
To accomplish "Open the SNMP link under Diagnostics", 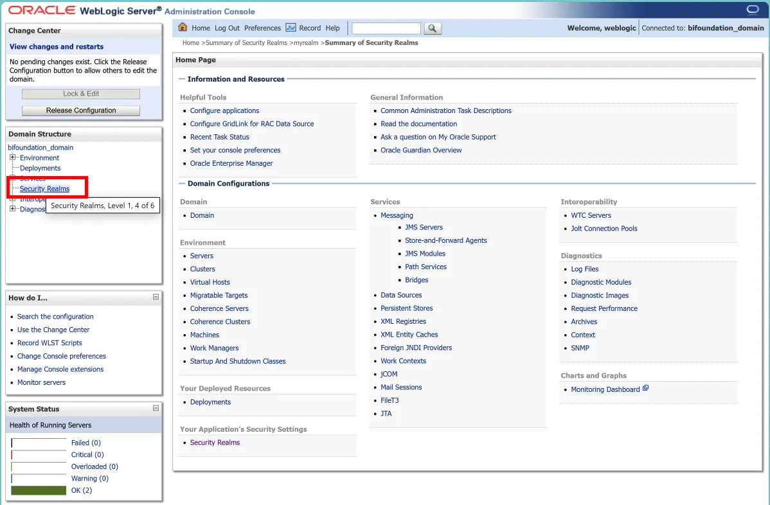I will [x=580, y=348].
